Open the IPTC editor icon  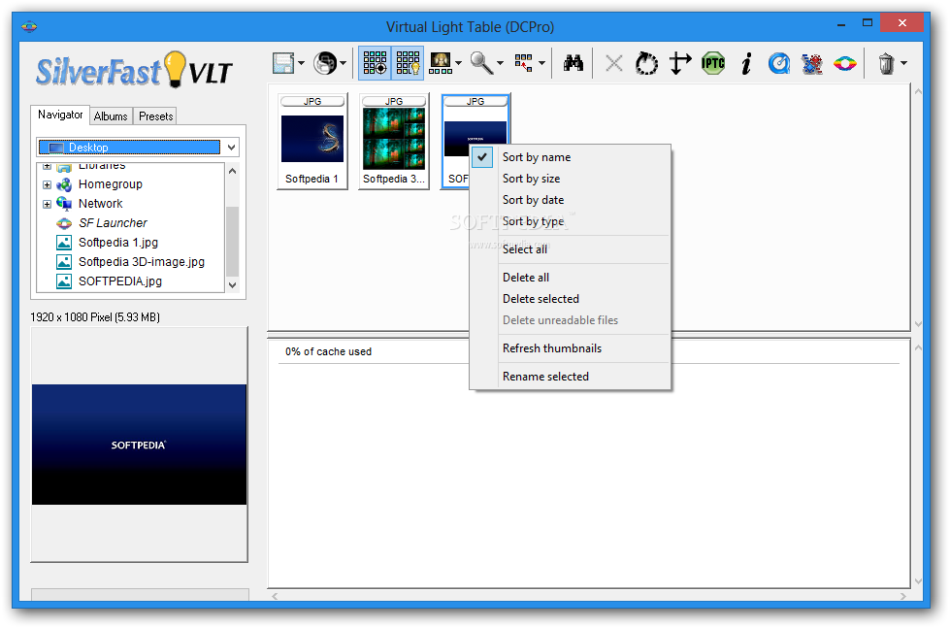(713, 64)
